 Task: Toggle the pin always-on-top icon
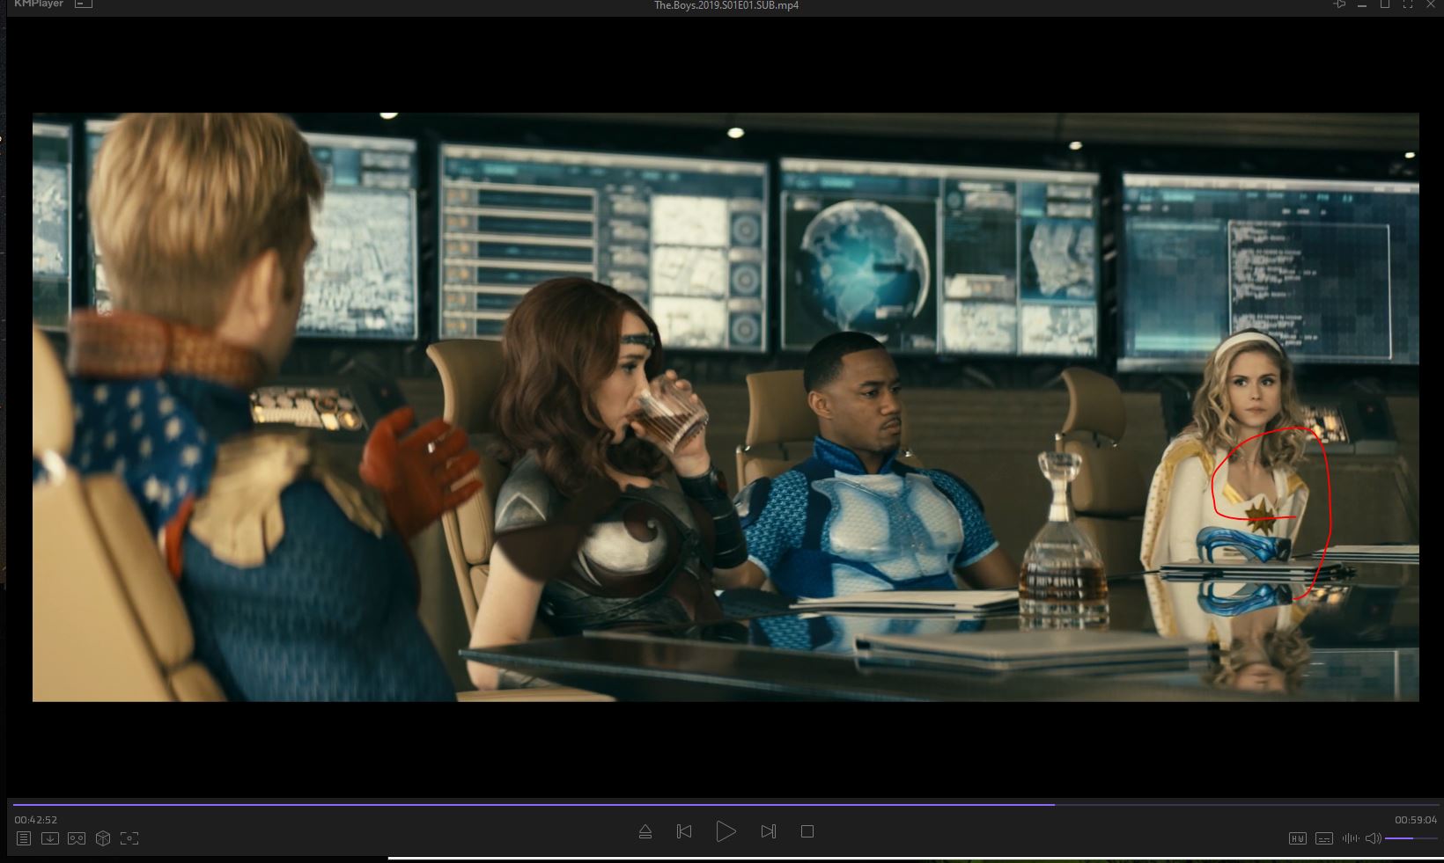[x=1340, y=4]
